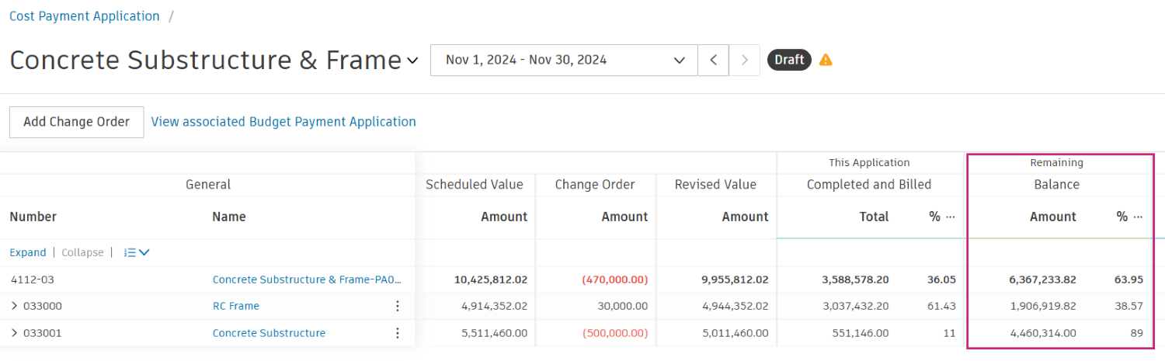Viewport: 1165px width, 361px height.
Task: Open Balance column options ellipsis
Action: click(1139, 217)
